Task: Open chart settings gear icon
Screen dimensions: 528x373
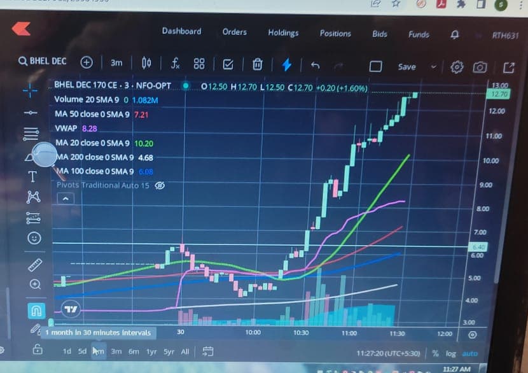Action: 457,67
